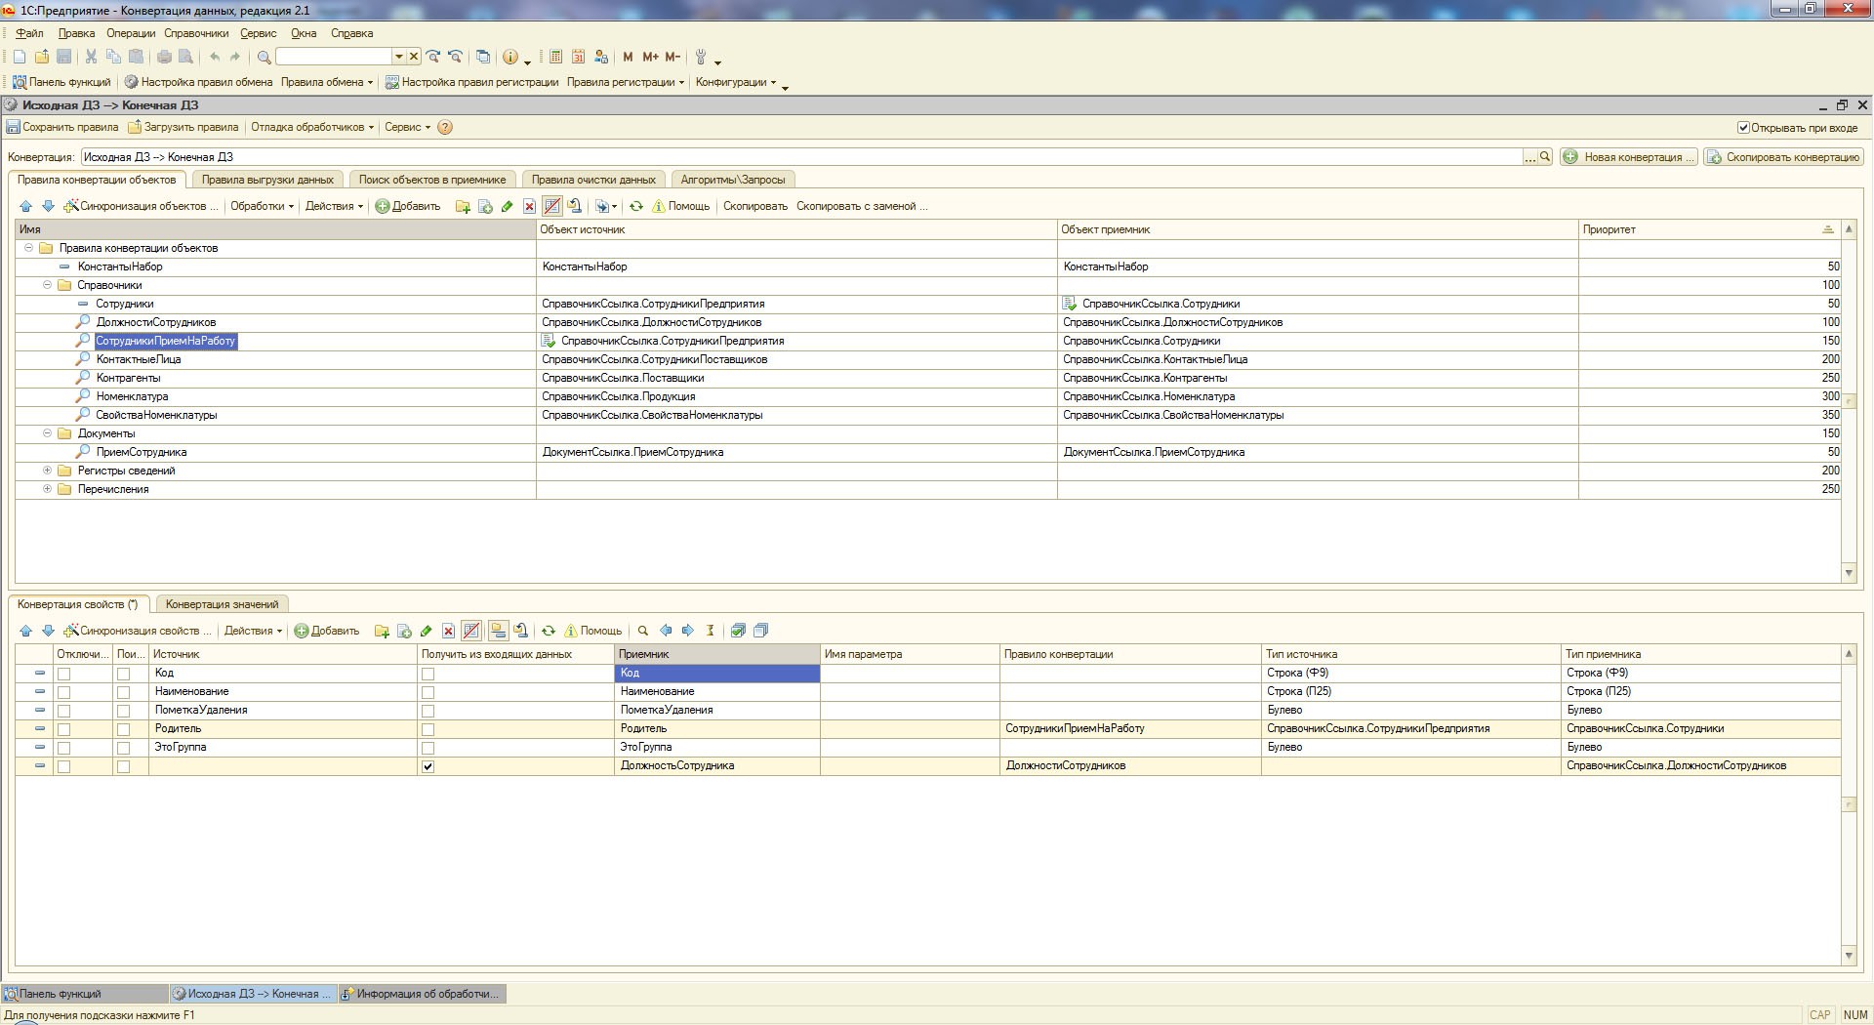The height and width of the screenshot is (1025, 1874).
Task: Open the 'Отладка обработчиков' dropdown
Action: [311, 127]
